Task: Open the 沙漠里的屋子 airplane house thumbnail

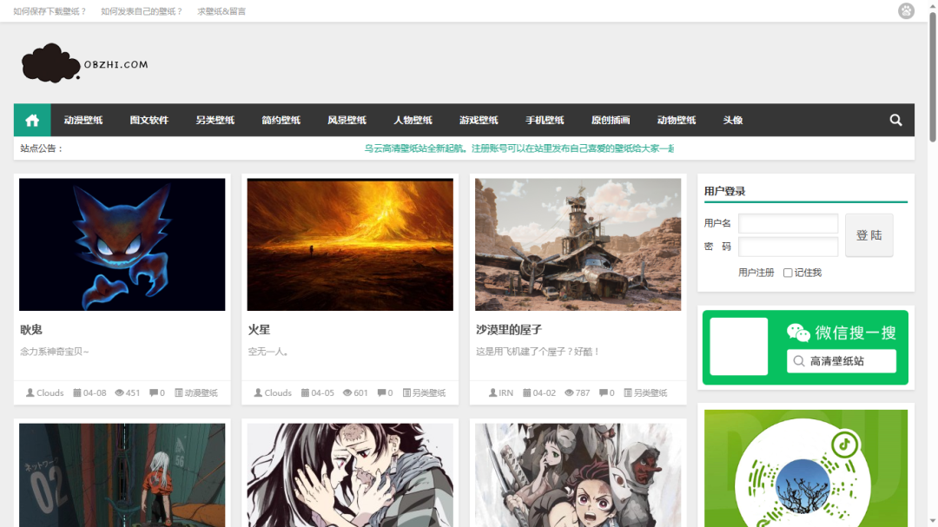Action: pyautogui.click(x=578, y=245)
